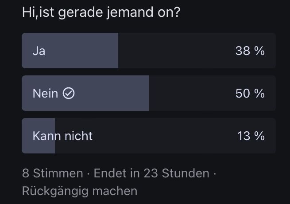Click the 50 % result for Nein
Screen dimensions: 290x204
tap(250, 93)
